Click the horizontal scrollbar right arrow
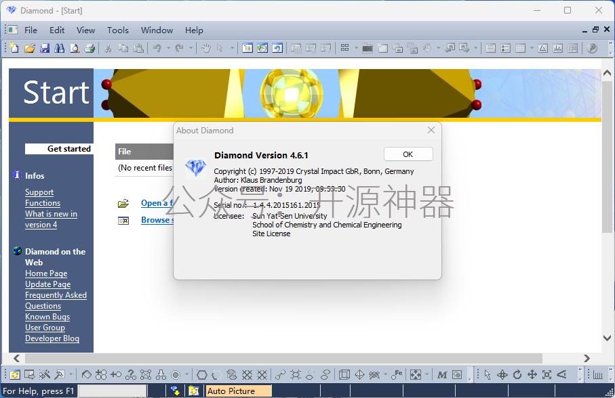Screen dimensions: 615x398 [x=587, y=358]
